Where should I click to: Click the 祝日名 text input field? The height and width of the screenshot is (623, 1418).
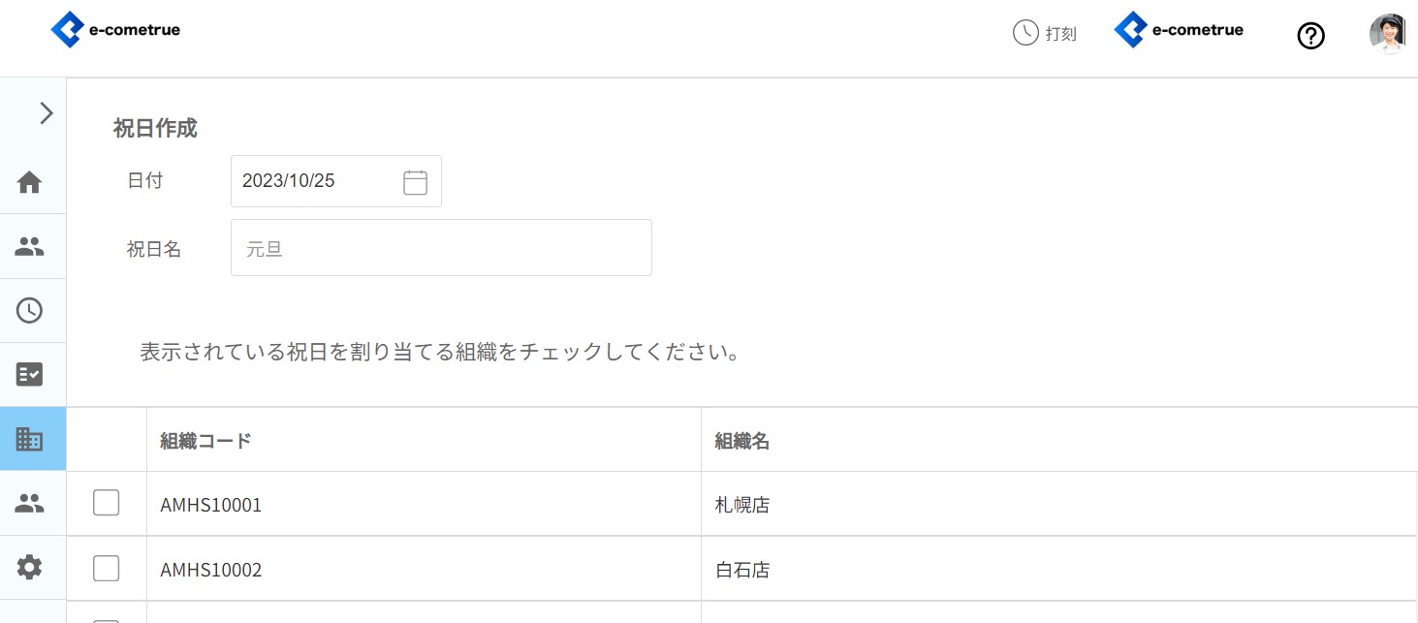(441, 248)
